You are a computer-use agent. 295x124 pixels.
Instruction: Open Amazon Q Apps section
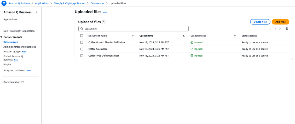tap(12, 52)
